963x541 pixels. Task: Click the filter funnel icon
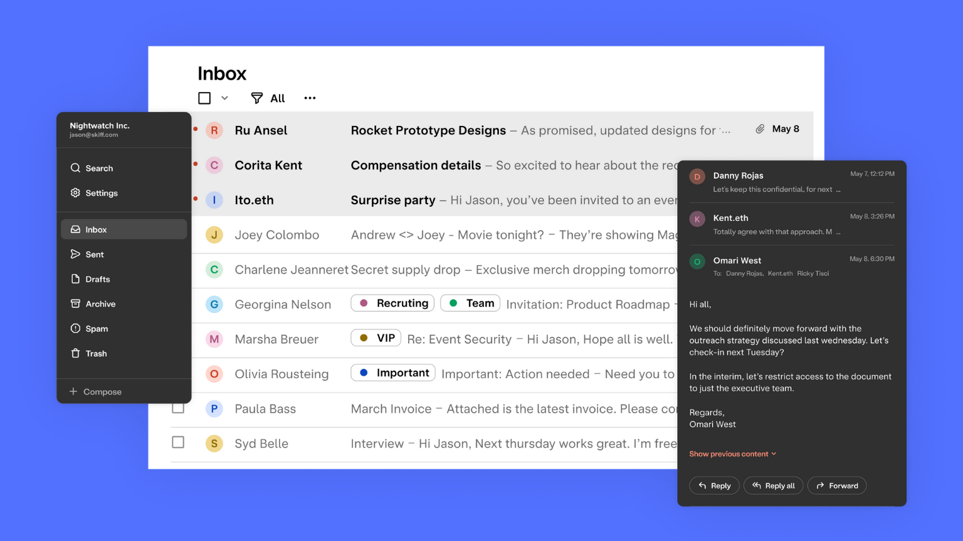256,98
